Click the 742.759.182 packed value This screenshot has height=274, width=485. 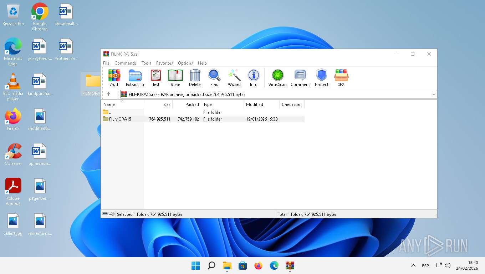188,119
